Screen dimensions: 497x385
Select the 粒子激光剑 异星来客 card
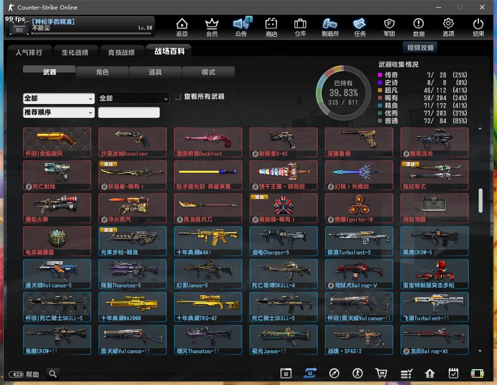coord(208,175)
